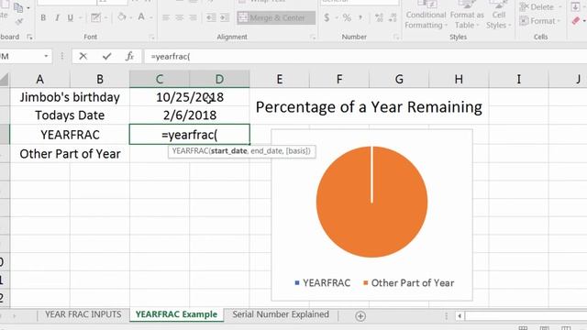The height and width of the screenshot is (330, 587).
Task: Confirm the formula with checkmark
Action: click(x=106, y=57)
